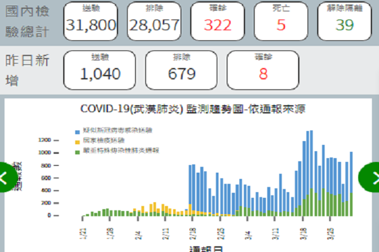This screenshot has height=252, width=379.
Task: Click the COVID-19 監測趨勢圖 chart title
Action: pyautogui.click(x=193, y=110)
